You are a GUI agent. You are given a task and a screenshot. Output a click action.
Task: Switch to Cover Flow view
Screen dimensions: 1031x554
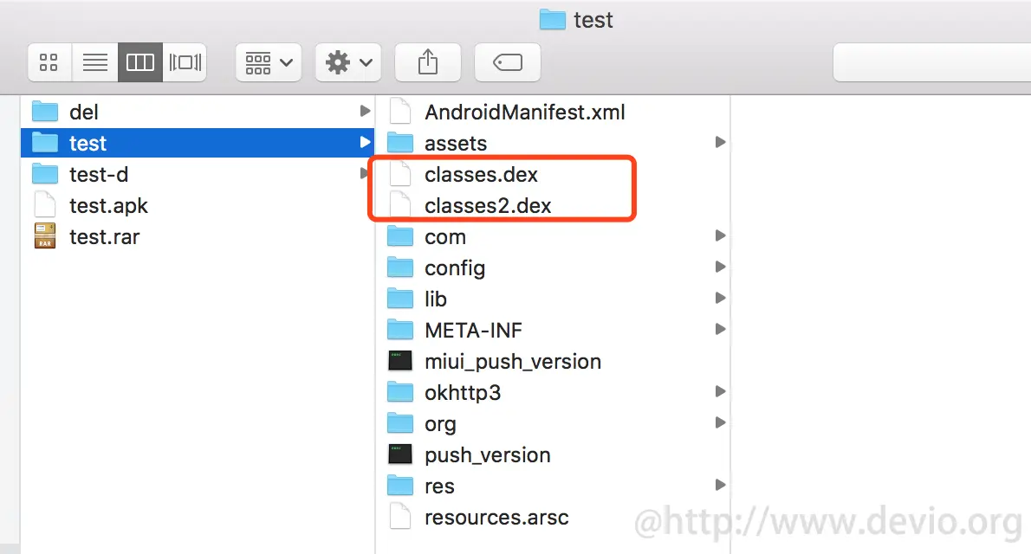point(185,61)
